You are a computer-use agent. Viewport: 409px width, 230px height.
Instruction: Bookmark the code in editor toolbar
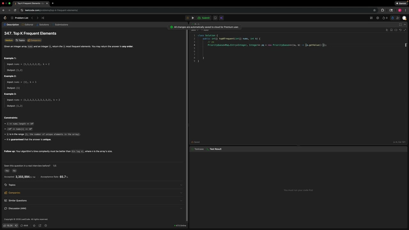coord(391,30)
